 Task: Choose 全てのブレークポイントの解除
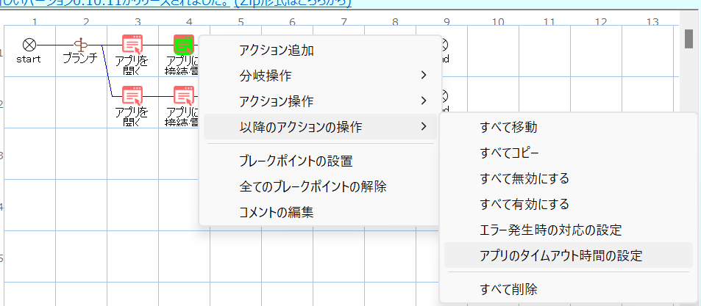(x=313, y=186)
